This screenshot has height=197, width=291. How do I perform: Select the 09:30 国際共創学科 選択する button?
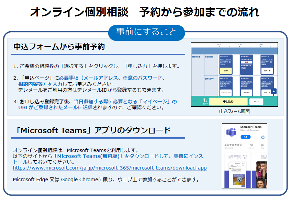[x=246, y=92]
